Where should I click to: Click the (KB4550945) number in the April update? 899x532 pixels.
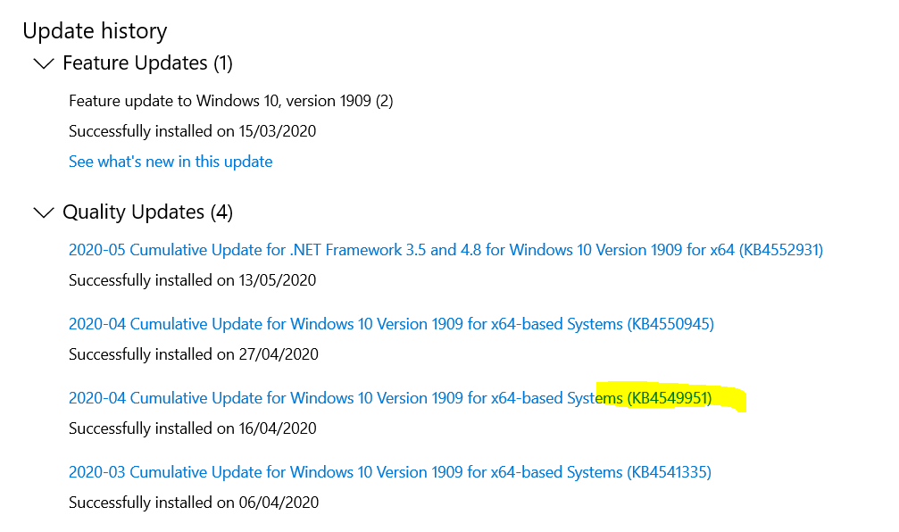click(x=670, y=324)
